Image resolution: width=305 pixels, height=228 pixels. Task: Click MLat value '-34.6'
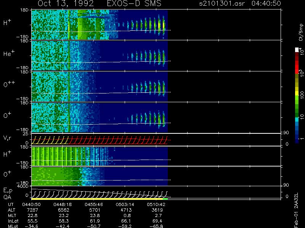coord(32,226)
